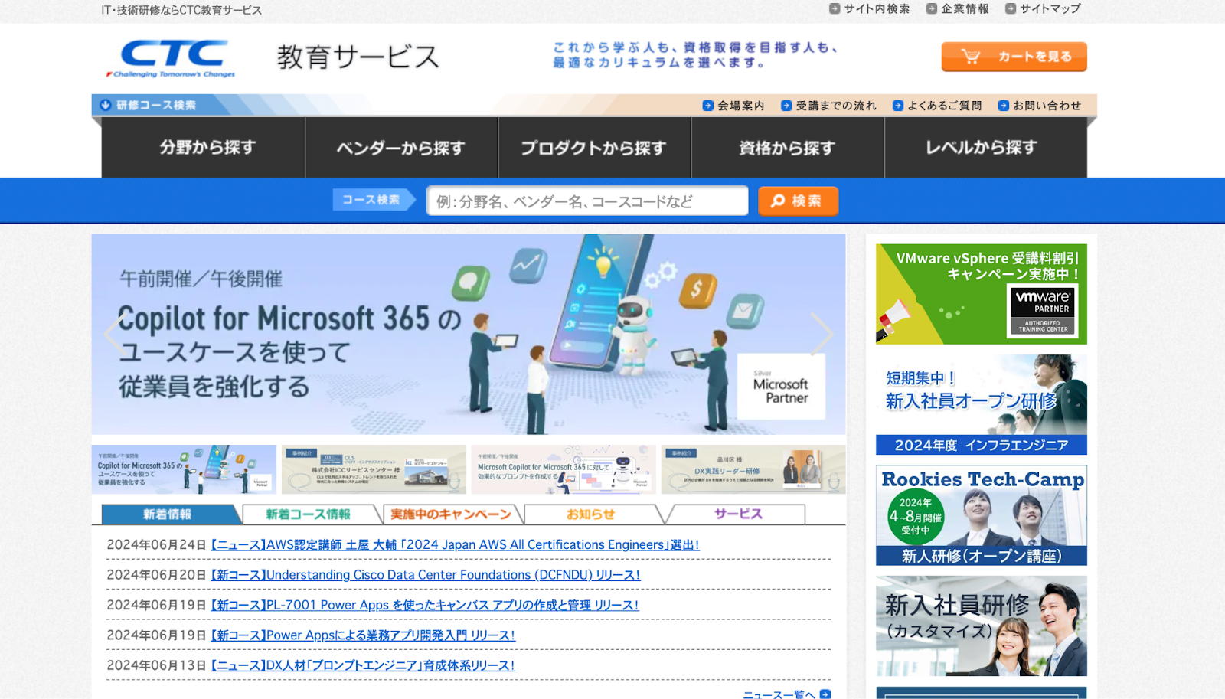Show previous slide with left carousel arrow
This screenshot has width=1225, height=699.
pyautogui.click(x=113, y=334)
